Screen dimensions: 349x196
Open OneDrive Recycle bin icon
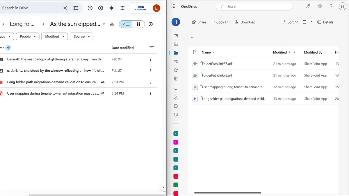click(176, 78)
